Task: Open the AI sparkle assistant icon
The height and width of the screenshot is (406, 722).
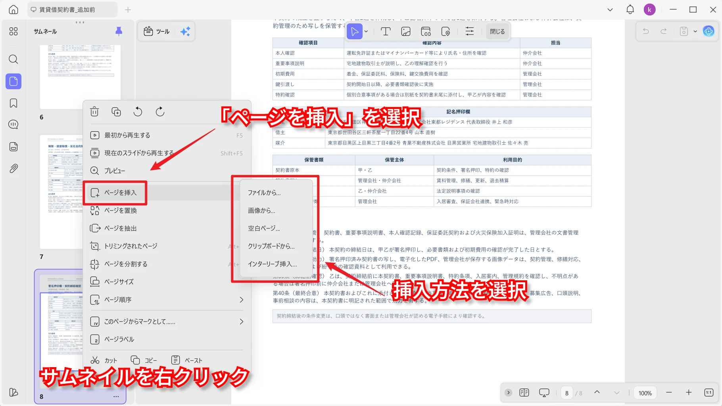Action: coord(185,31)
